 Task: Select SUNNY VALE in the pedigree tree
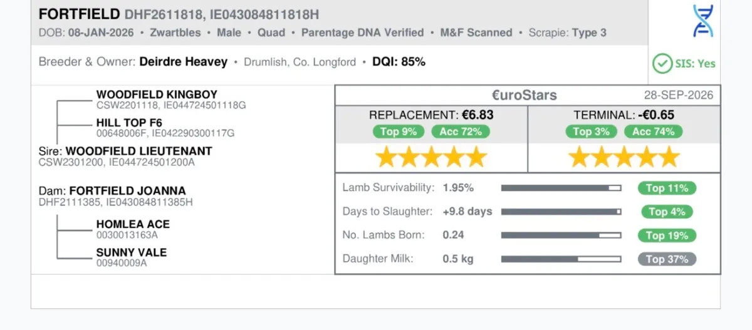coord(132,252)
